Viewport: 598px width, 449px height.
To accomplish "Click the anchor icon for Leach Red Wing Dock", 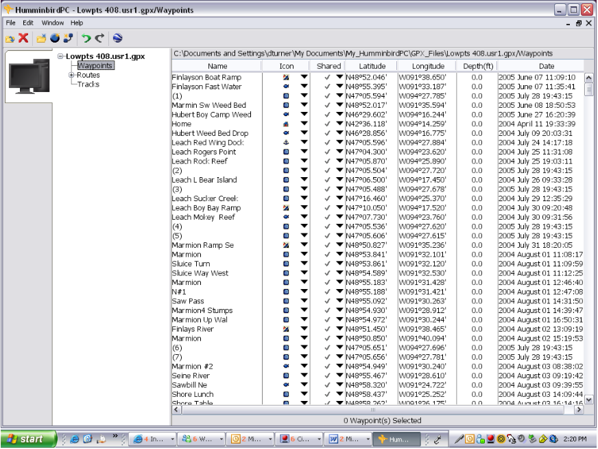I will [x=286, y=142].
